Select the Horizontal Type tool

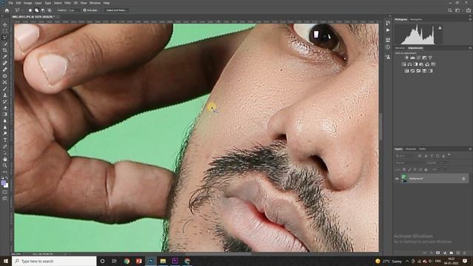tap(5, 140)
